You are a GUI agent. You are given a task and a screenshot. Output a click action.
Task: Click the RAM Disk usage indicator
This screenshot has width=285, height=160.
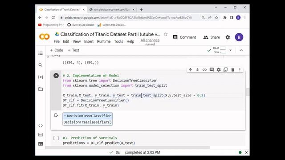(219, 50)
